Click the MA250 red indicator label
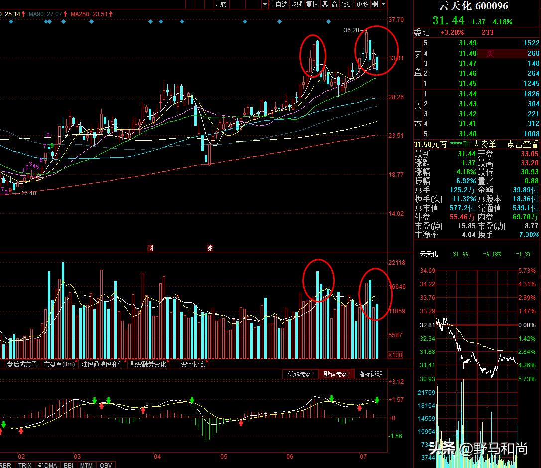Screen dimensions: 541x468 89,14
